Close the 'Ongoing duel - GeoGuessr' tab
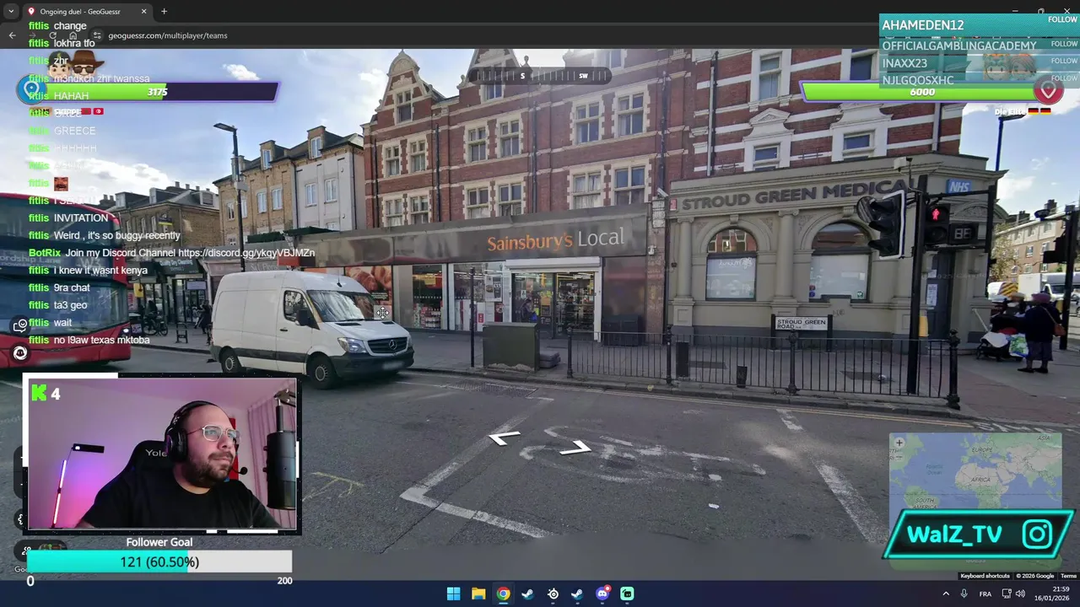 (143, 12)
